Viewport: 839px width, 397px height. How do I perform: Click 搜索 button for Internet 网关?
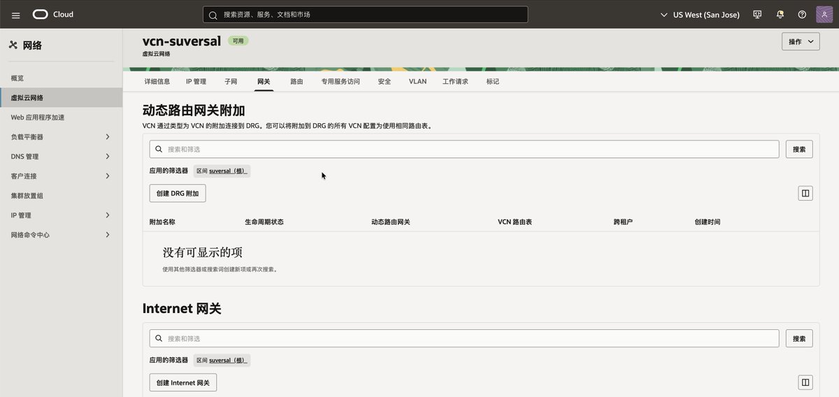pyautogui.click(x=799, y=338)
